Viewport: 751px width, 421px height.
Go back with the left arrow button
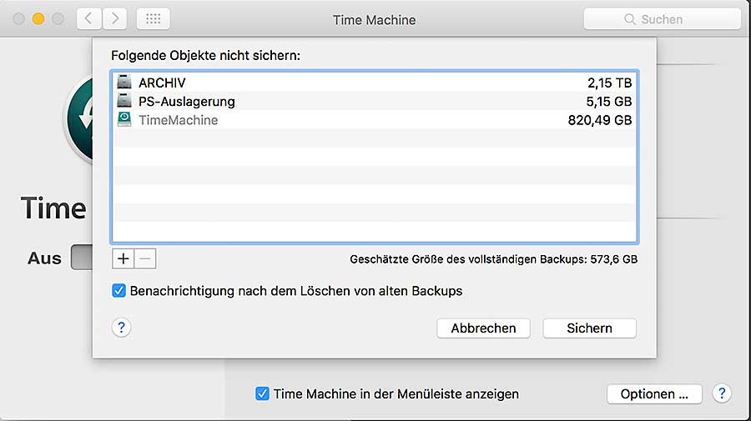coord(89,18)
